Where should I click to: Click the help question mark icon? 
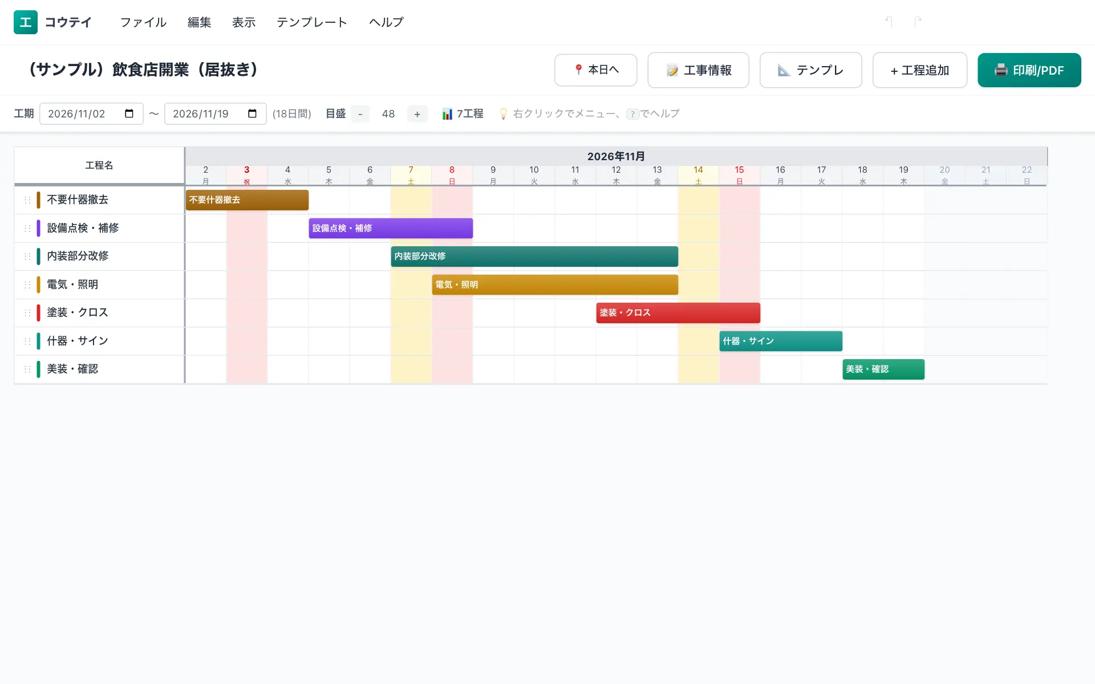(632, 114)
